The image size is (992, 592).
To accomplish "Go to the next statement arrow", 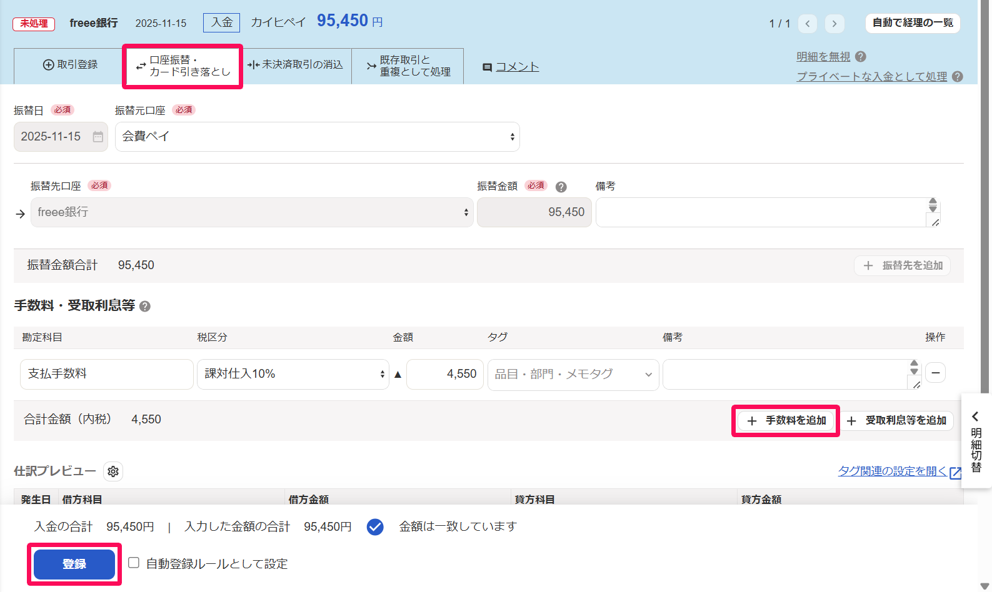I will pyautogui.click(x=834, y=24).
